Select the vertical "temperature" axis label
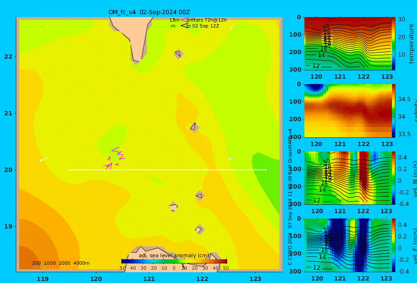The height and width of the screenshot is (283, 417). click(412, 44)
